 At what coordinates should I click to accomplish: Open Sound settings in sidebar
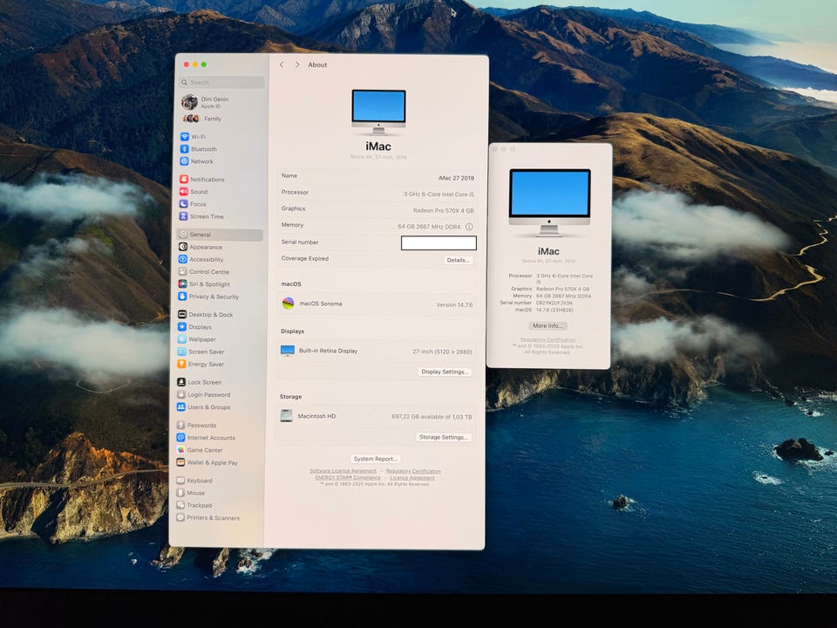tap(194, 192)
